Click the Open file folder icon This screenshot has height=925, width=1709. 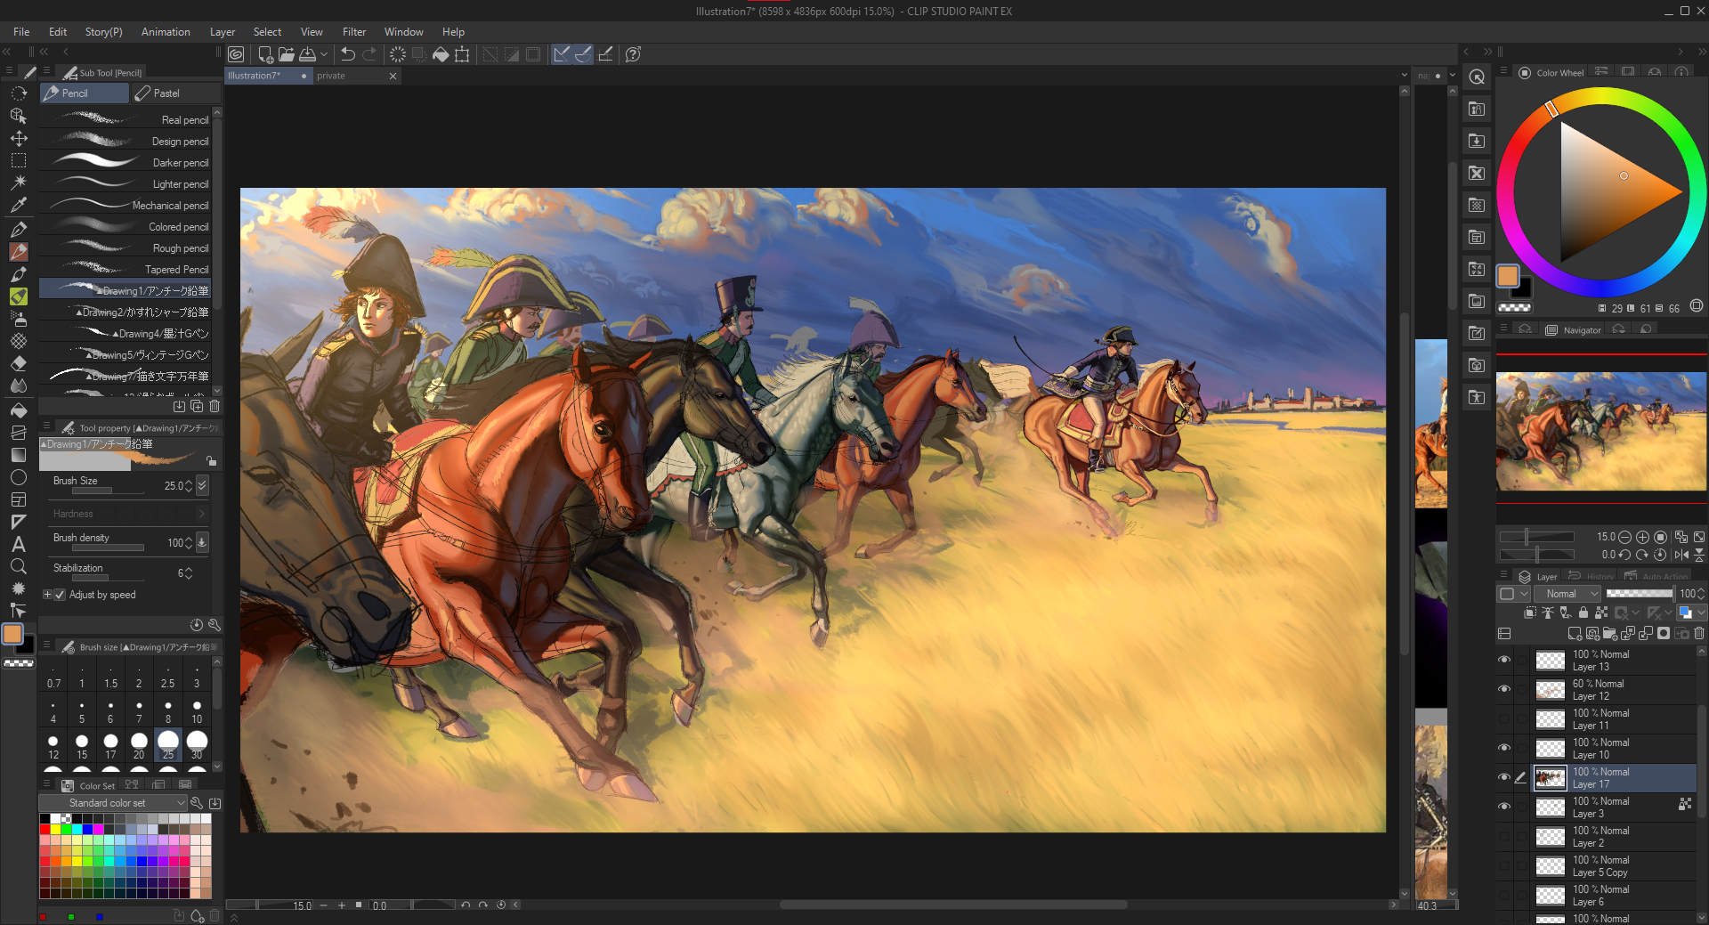click(x=286, y=54)
